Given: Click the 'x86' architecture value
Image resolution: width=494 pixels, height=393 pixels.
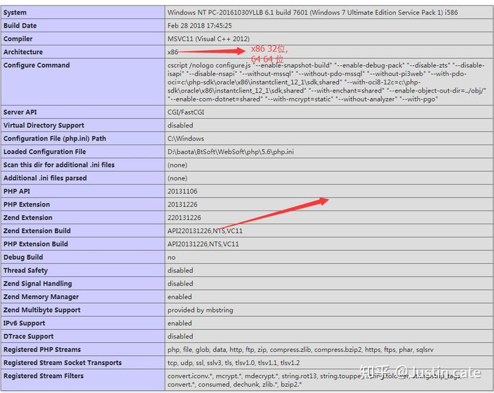Looking at the screenshot, I should click(x=173, y=52).
